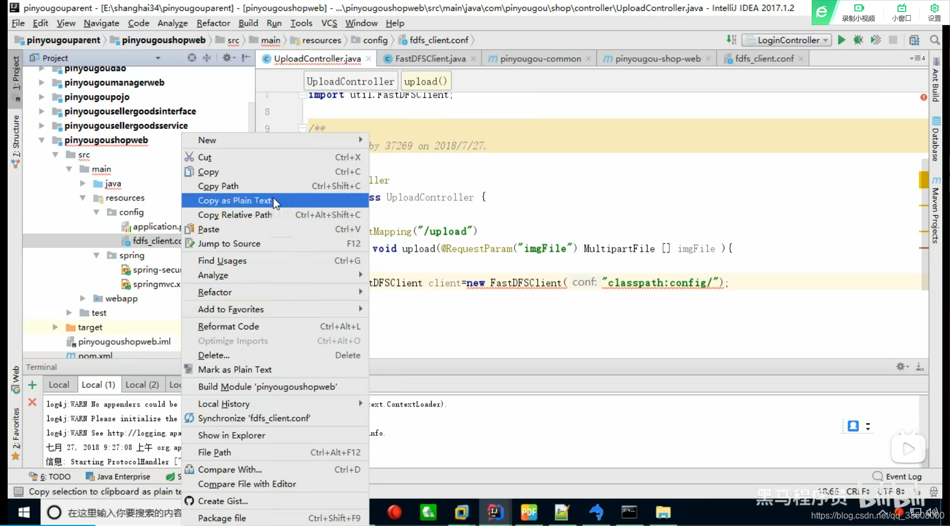Choose Copy as Plain Text

275,200
